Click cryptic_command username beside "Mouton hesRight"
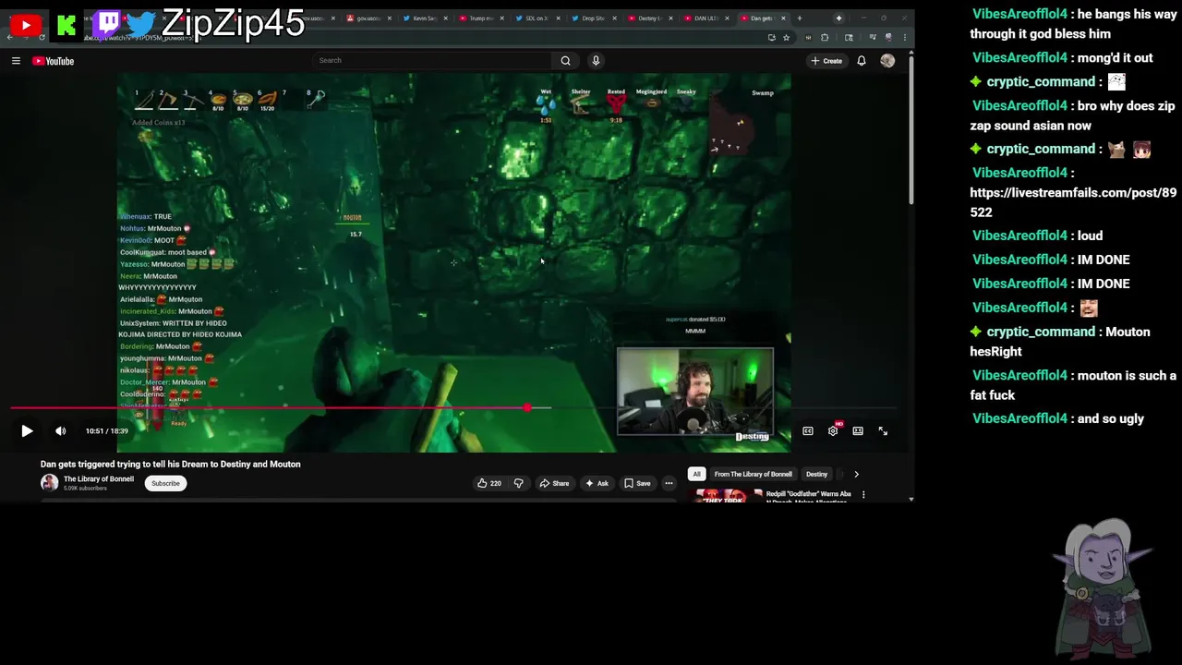This screenshot has height=665, width=1182. click(1041, 332)
